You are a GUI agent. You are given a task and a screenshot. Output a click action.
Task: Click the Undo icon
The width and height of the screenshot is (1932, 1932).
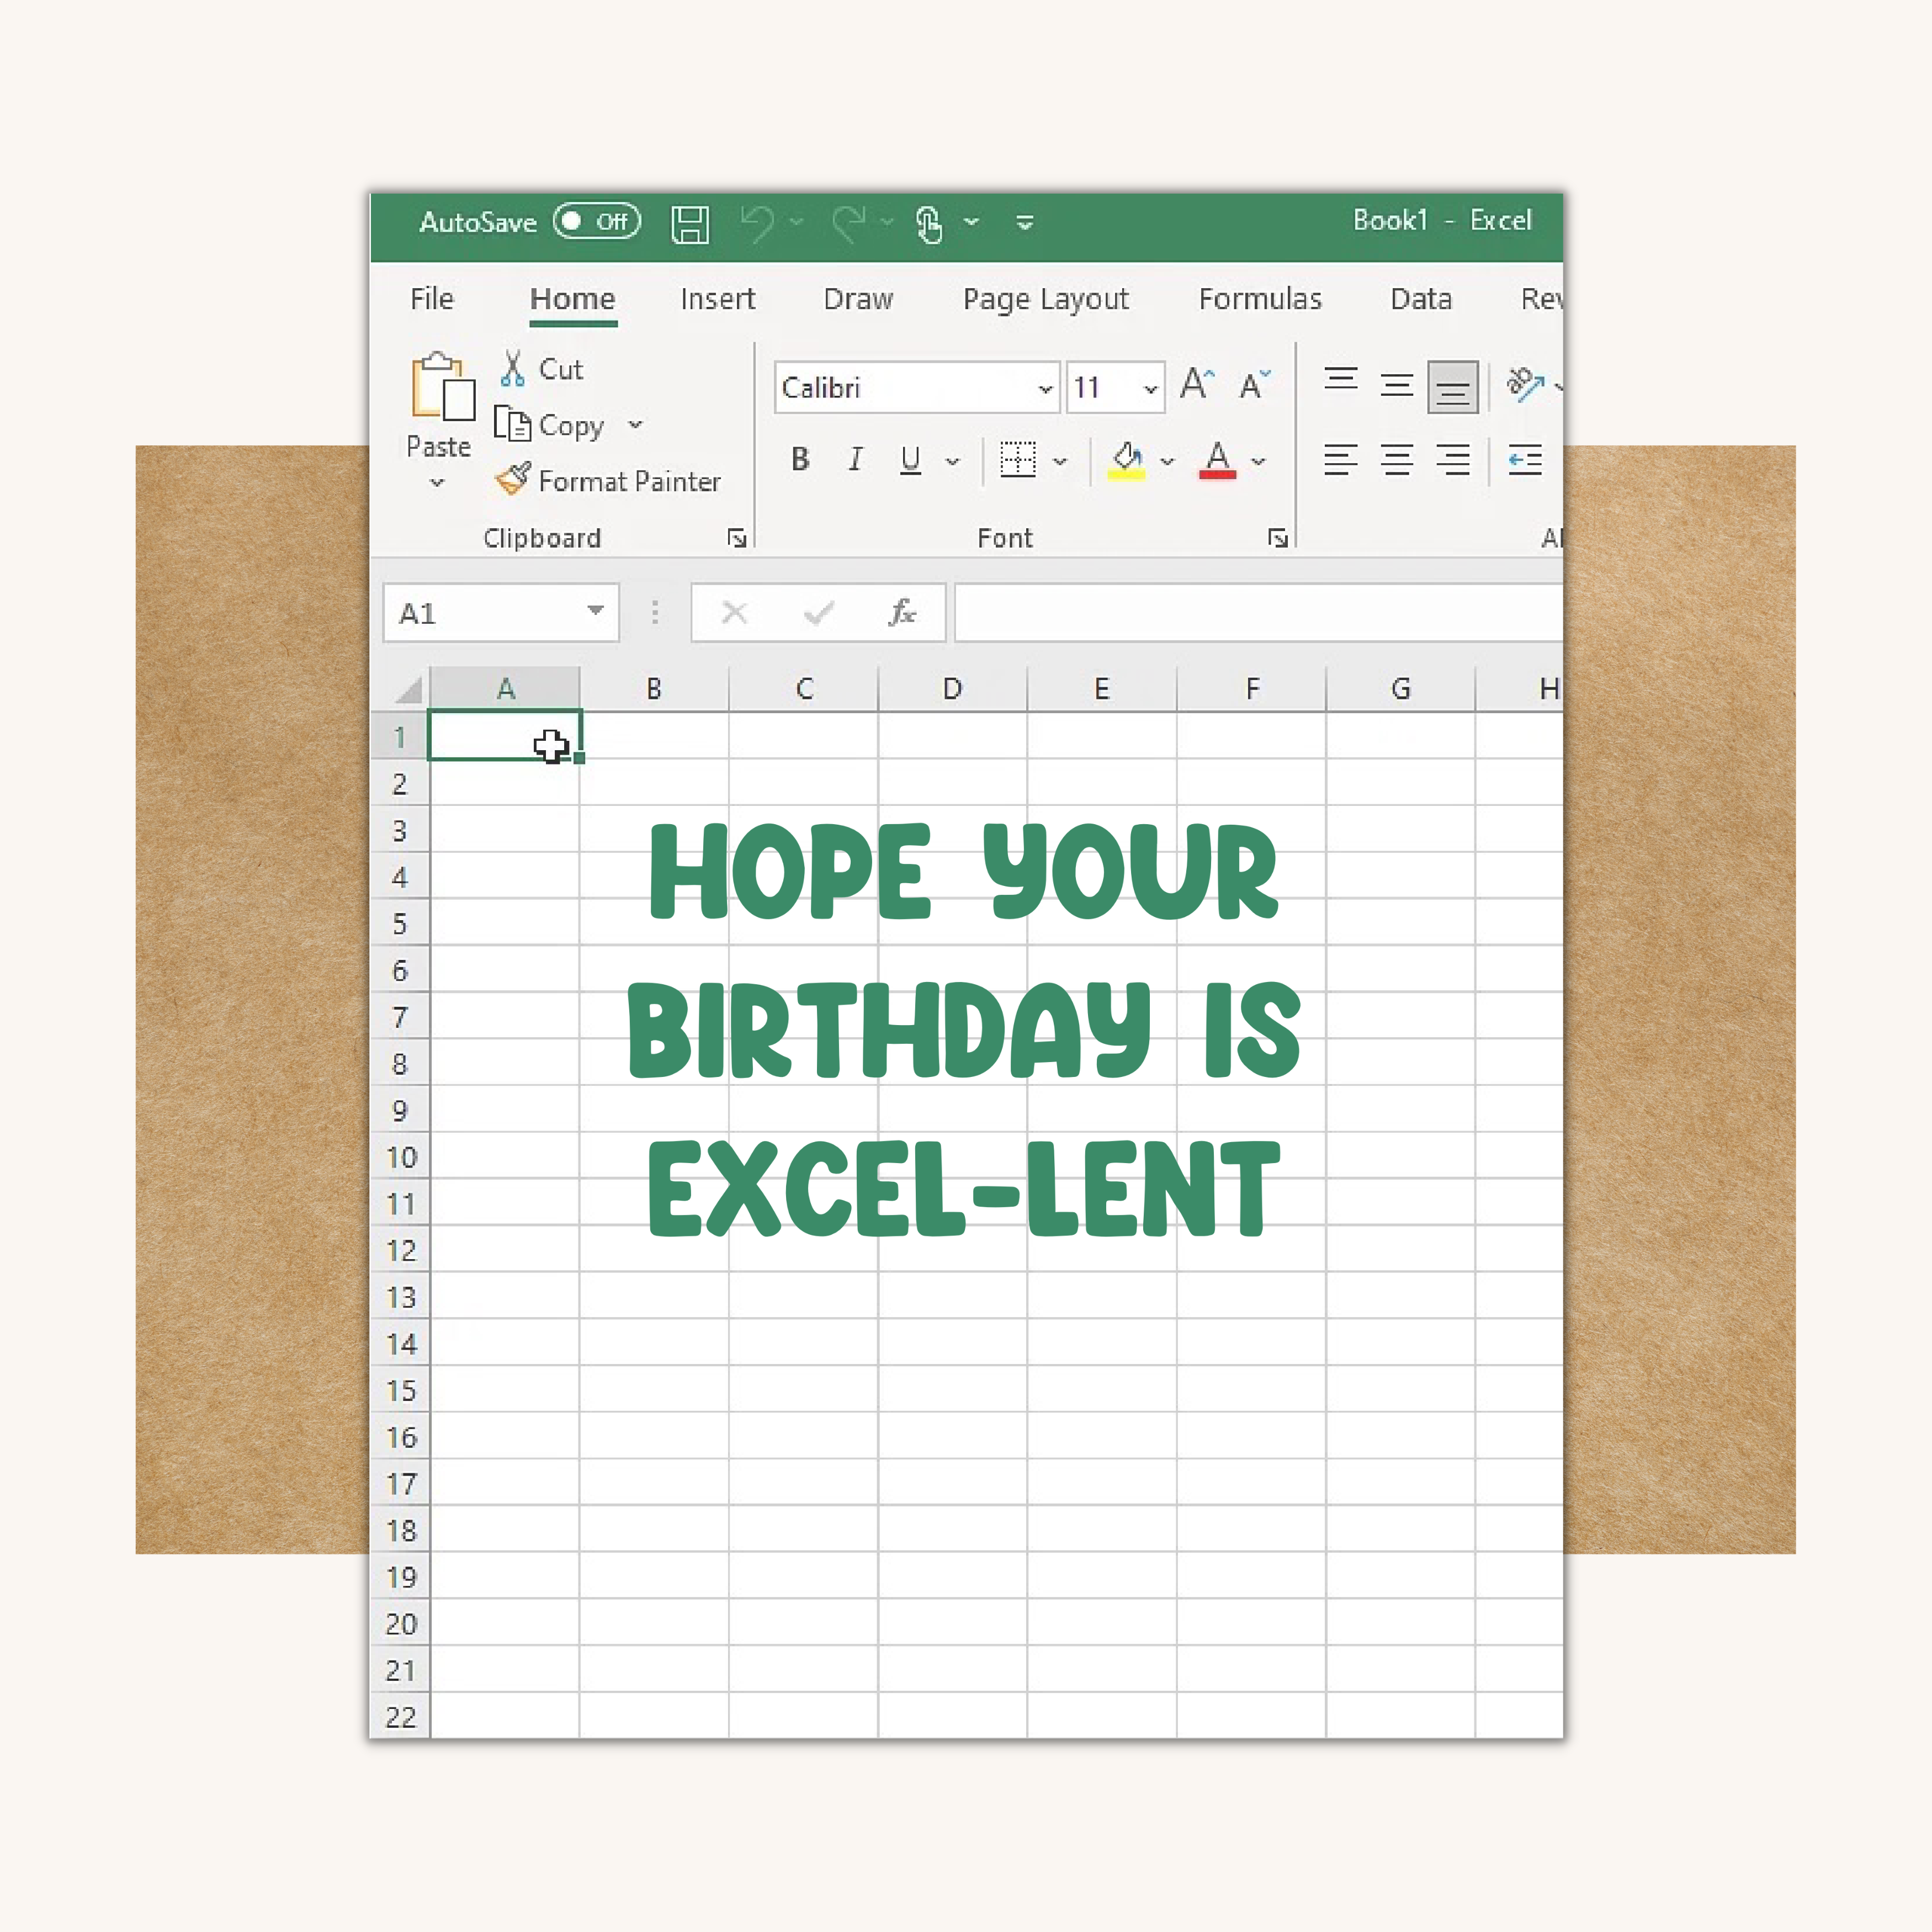pyautogui.click(x=760, y=222)
